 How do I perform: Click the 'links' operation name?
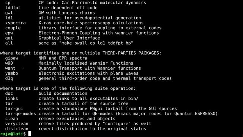12,99
